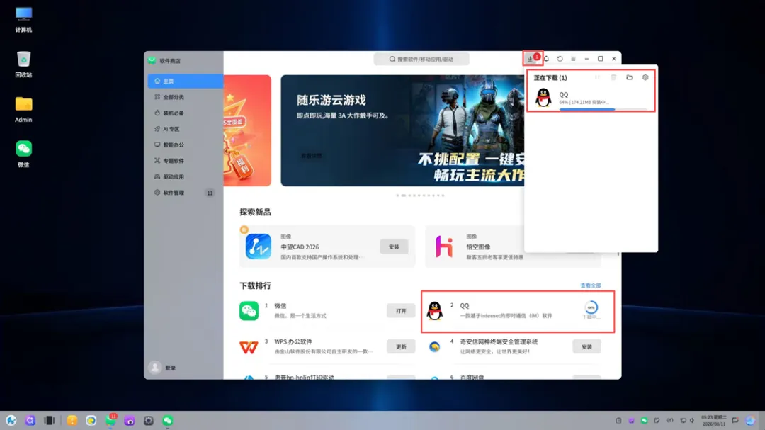
Task: Click 正在下载 (1) heading text
Action: (x=550, y=78)
